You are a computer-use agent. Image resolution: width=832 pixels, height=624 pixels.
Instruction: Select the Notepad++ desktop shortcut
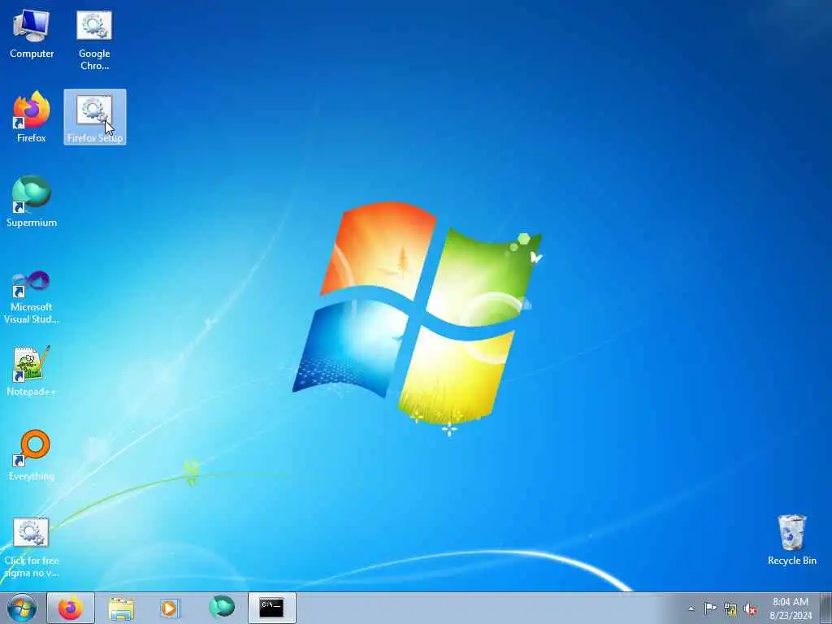32,370
